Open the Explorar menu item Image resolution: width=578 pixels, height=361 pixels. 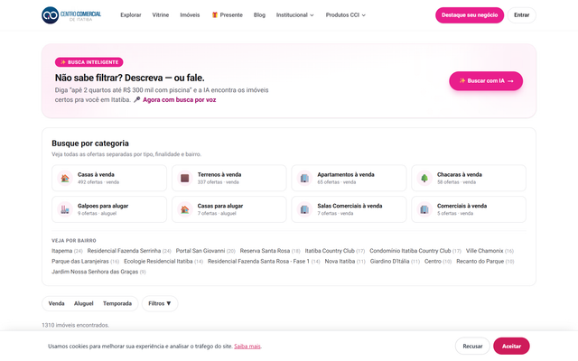(131, 15)
